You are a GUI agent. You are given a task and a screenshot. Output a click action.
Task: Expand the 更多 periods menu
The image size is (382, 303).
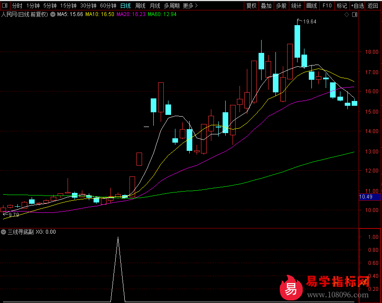coord(190,6)
